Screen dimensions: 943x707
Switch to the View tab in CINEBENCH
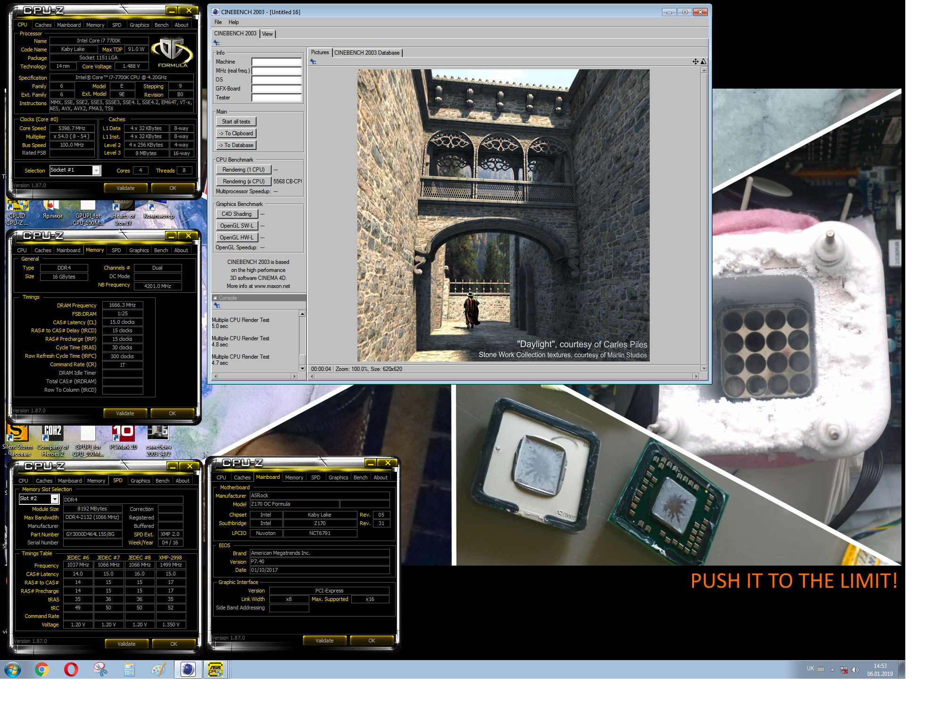click(267, 34)
